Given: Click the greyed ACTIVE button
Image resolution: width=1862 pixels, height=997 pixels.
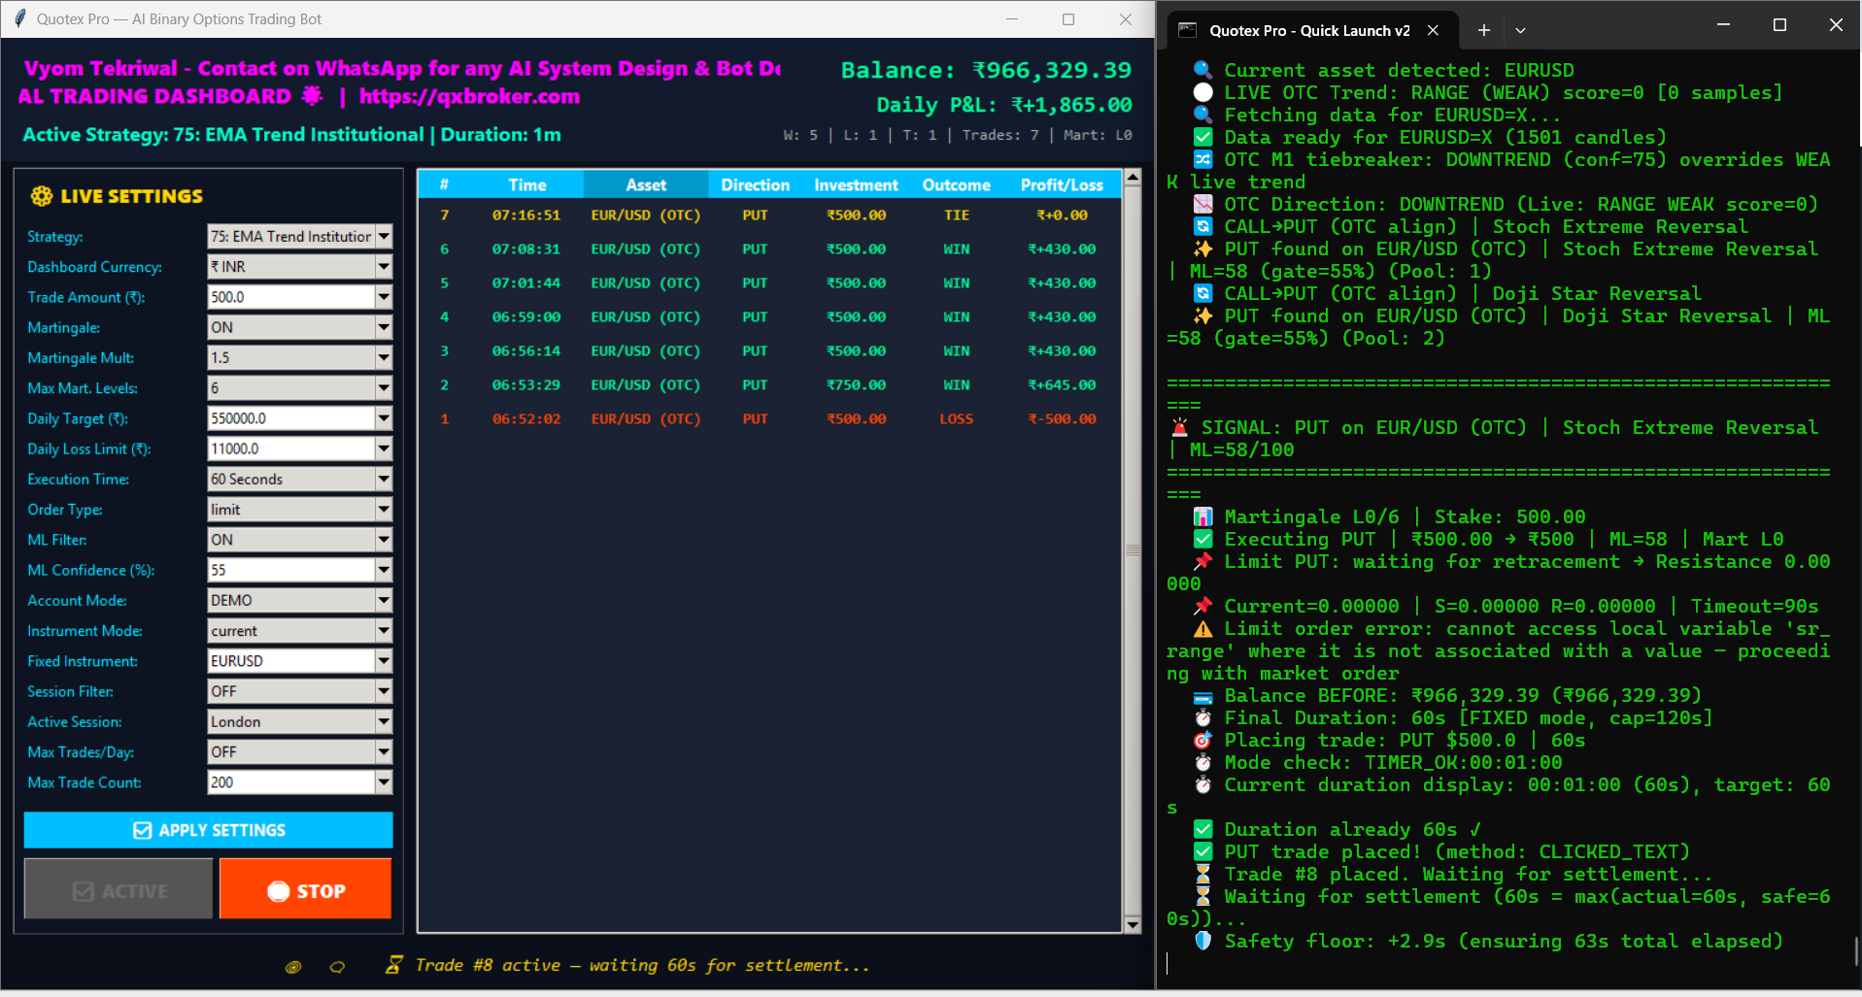Looking at the screenshot, I should pyautogui.click(x=118, y=888).
